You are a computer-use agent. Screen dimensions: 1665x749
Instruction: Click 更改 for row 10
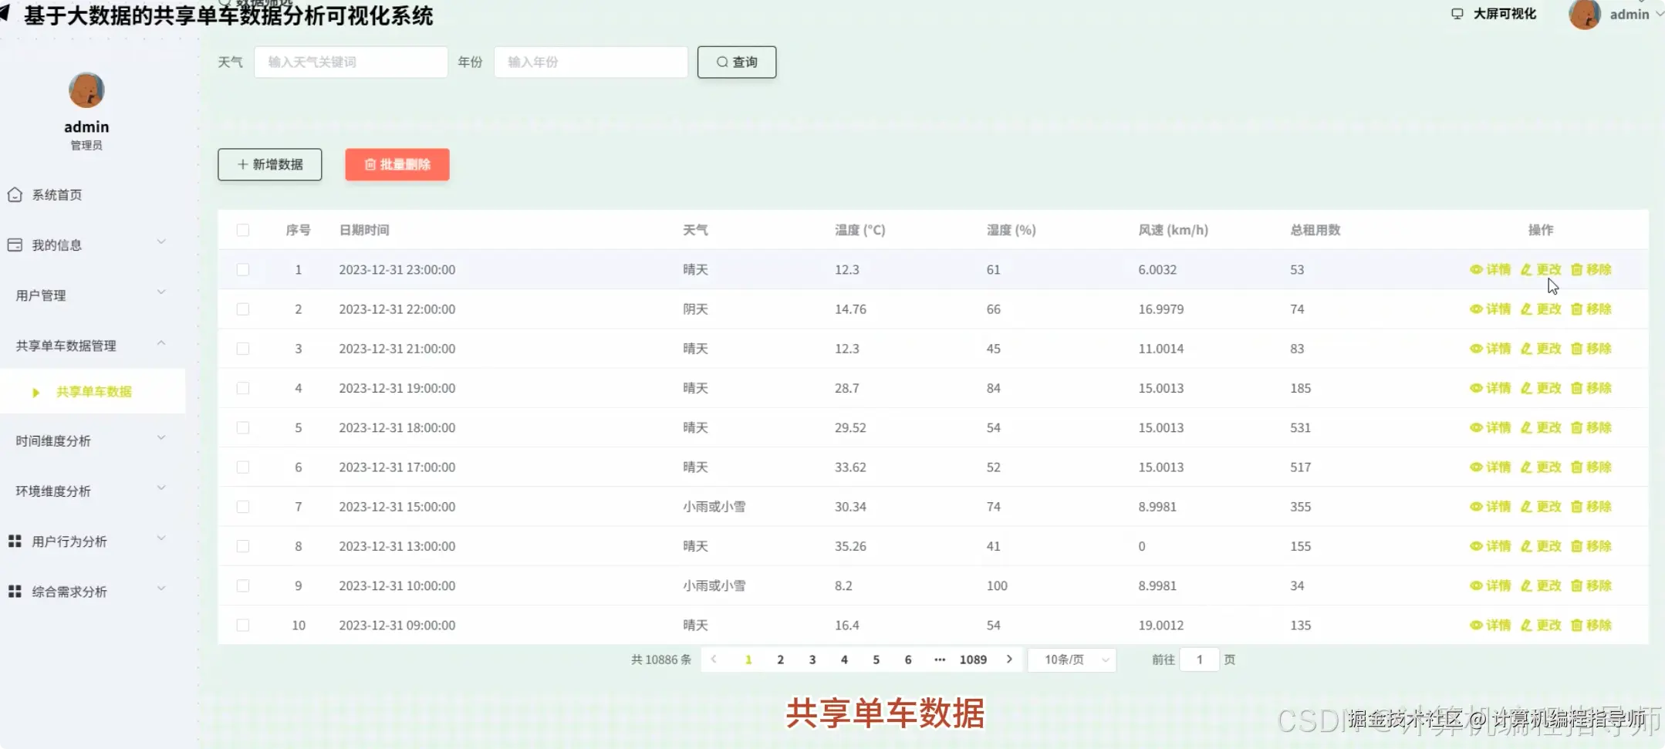(x=1541, y=625)
